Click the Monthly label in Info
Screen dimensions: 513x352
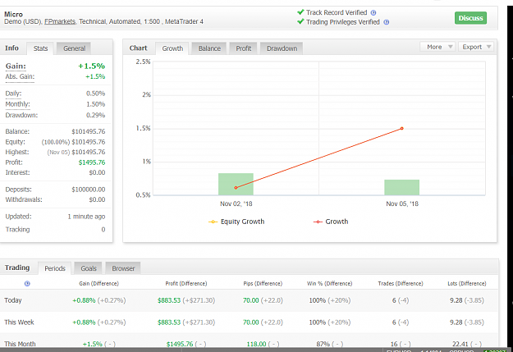point(17,104)
